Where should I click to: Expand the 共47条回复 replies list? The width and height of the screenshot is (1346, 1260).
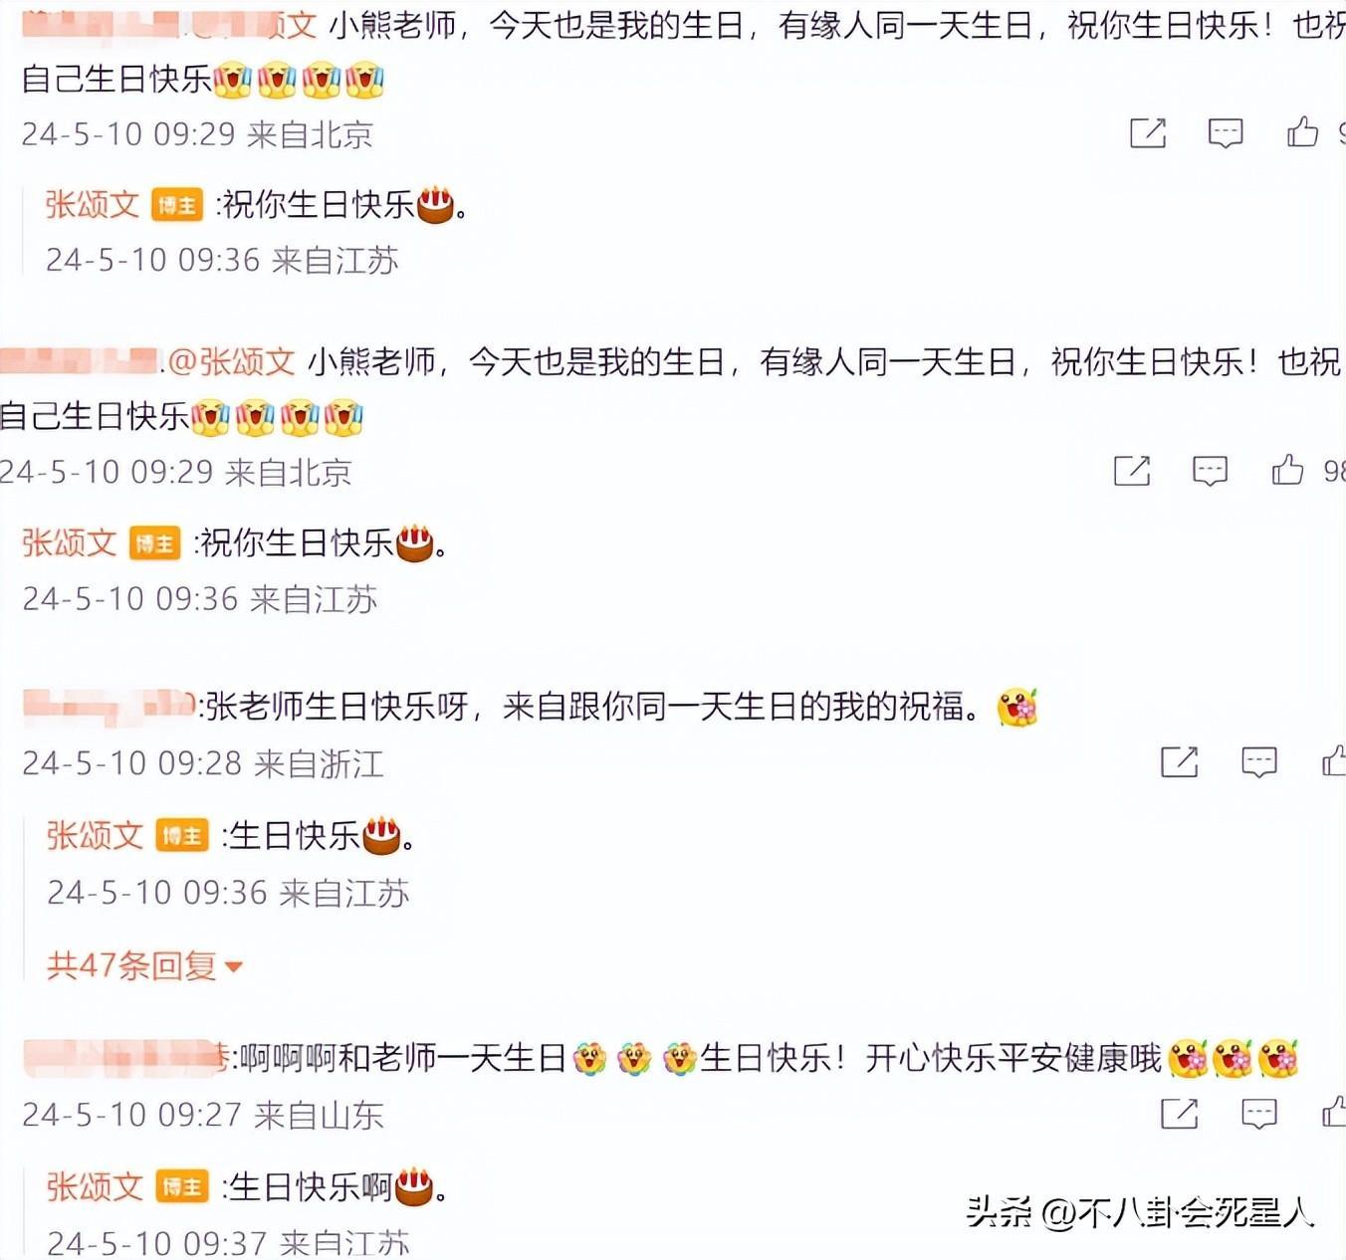click(x=144, y=965)
